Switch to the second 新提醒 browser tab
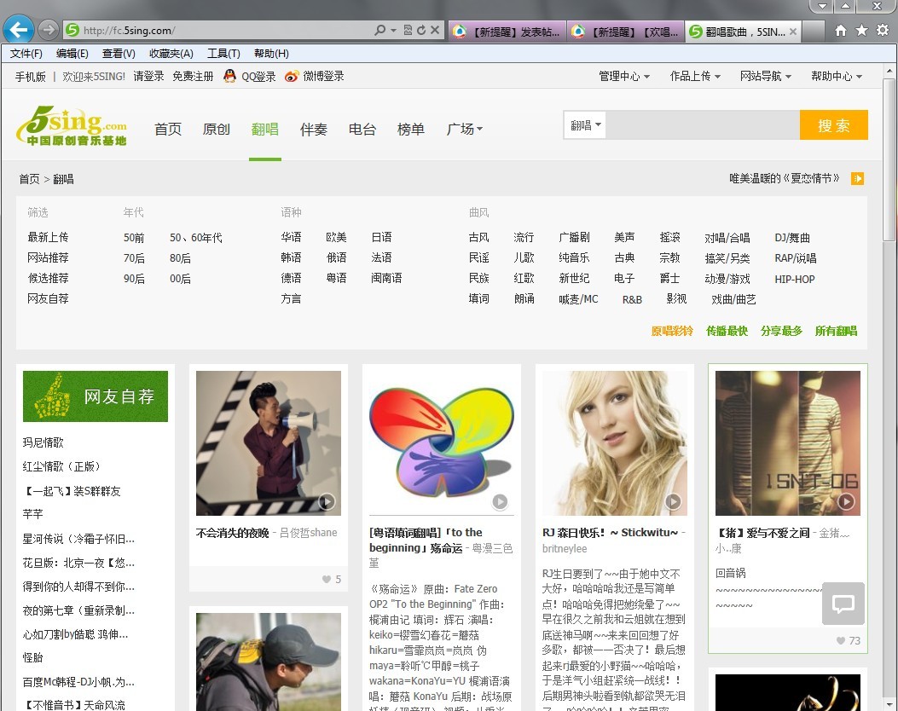This screenshot has height=711, width=898. pos(626,32)
